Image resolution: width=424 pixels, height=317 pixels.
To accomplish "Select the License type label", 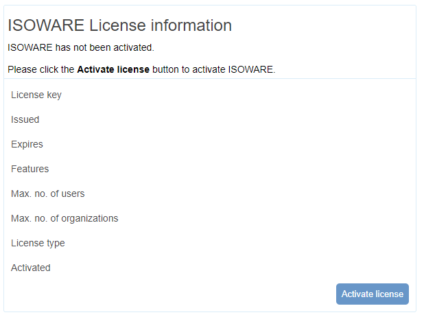I will coord(38,243).
